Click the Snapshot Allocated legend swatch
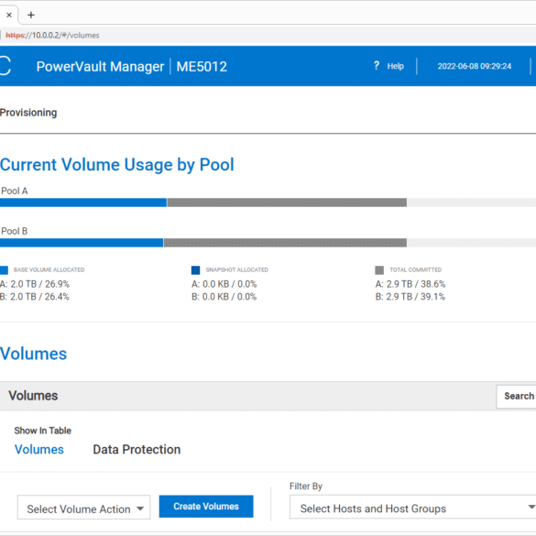This screenshot has width=536, height=536. click(x=195, y=270)
